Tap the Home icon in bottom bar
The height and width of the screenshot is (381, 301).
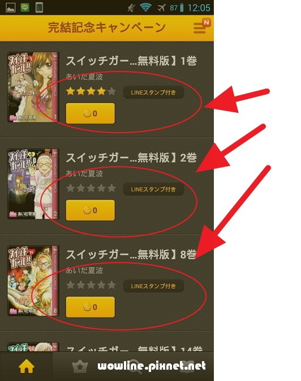[26, 366]
